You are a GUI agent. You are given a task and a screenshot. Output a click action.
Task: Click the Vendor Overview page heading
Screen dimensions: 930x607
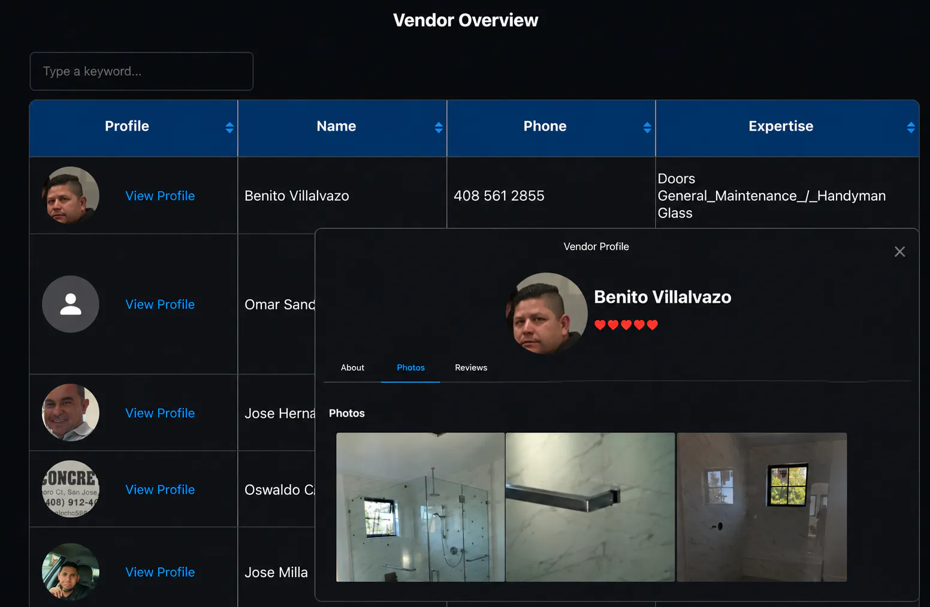coord(466,20)
